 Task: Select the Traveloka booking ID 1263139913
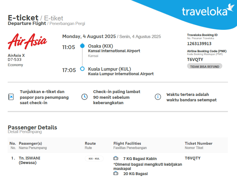coord(199,44)
